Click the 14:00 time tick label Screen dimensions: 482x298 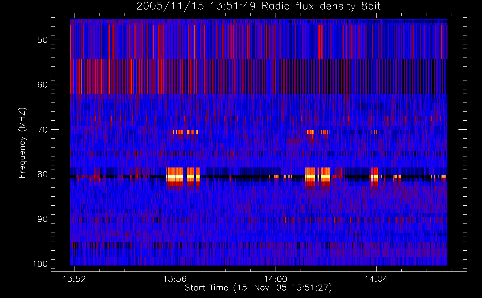(x=276, y=279)
